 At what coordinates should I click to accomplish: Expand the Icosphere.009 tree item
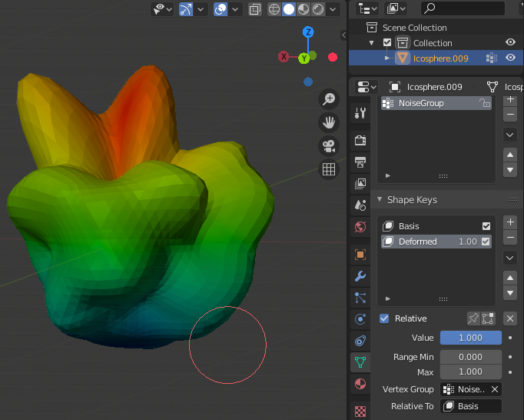tap(386, 58)
